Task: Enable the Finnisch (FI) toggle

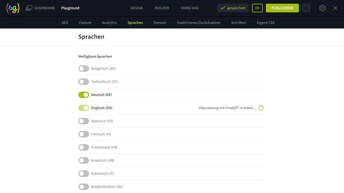Action: [x=84, y=134]
